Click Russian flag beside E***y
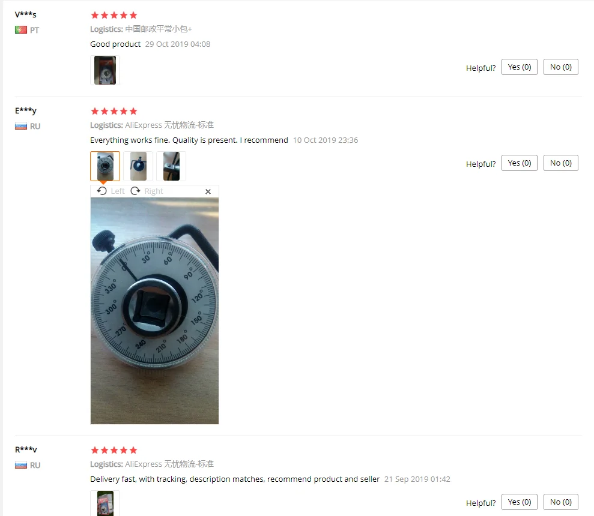Image resolution: width=594 pixels, height=516 pixels. [21, 126]
